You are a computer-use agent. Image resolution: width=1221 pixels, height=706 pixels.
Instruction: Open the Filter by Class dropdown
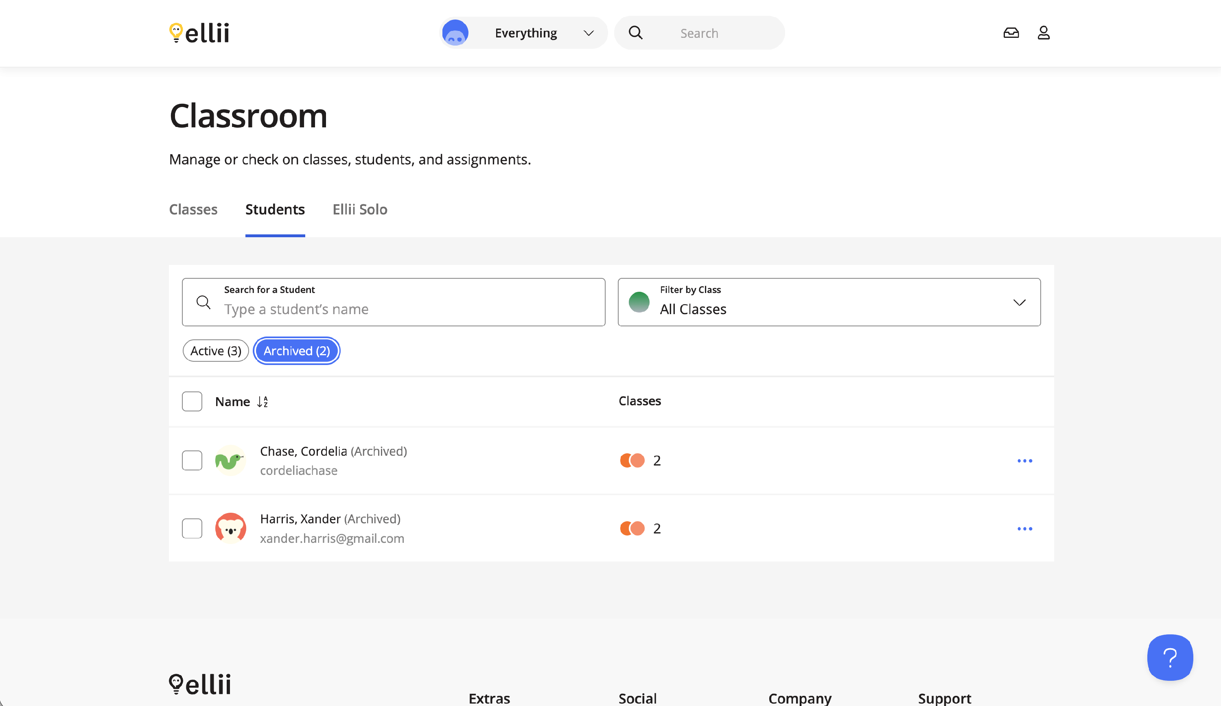click(x=829, y=302)
